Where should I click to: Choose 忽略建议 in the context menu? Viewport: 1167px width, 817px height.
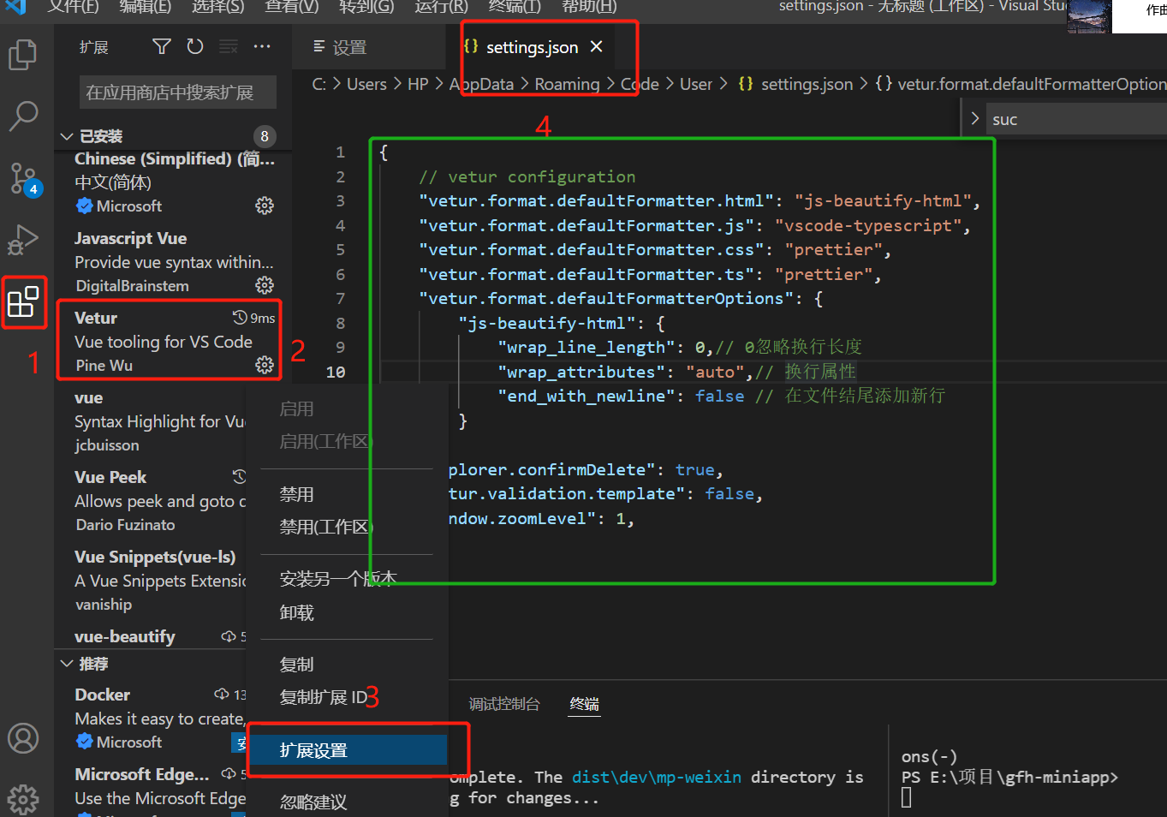tap(347, 802)
